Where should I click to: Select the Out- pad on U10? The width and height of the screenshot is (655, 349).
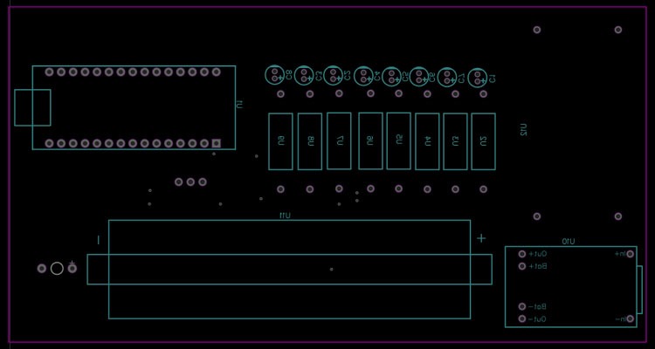pyautogui.click(x=522, y=319)
